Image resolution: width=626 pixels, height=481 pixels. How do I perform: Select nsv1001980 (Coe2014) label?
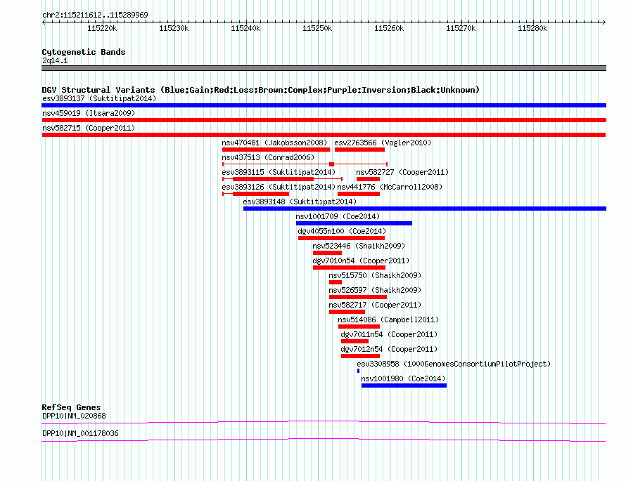pyautogui.click(x=403, y=378)
